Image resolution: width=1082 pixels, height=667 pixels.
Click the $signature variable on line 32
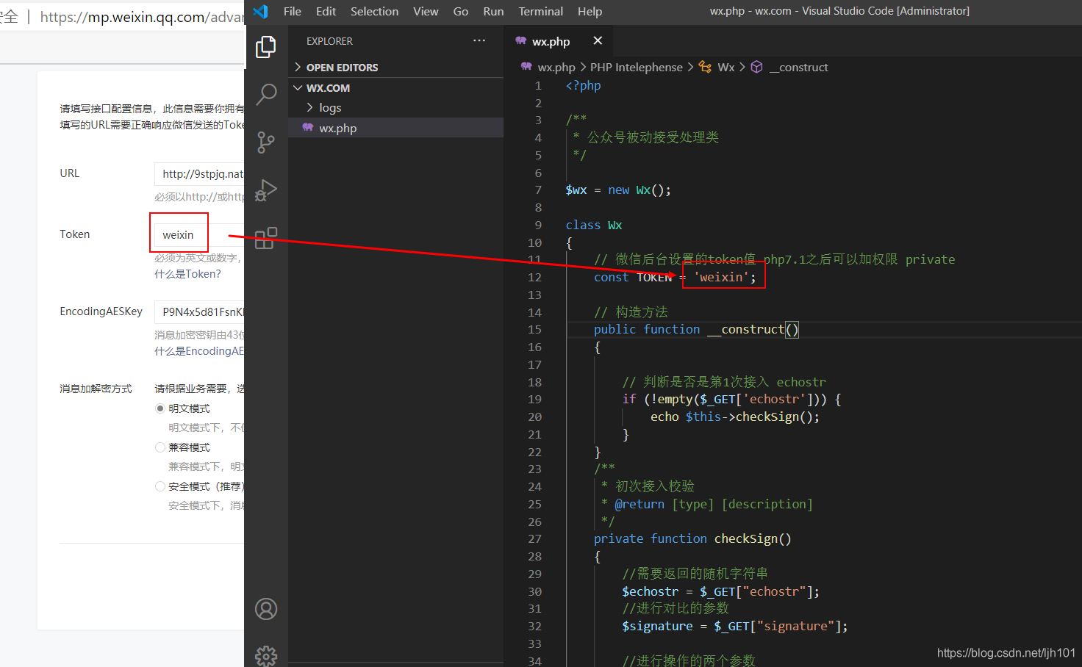click(x=658, y=626)
